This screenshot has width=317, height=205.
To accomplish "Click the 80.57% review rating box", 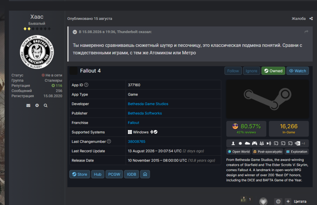I will 246,129.
